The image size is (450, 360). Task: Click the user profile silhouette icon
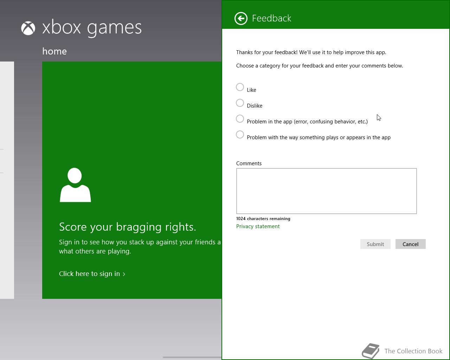click(75, 185)
